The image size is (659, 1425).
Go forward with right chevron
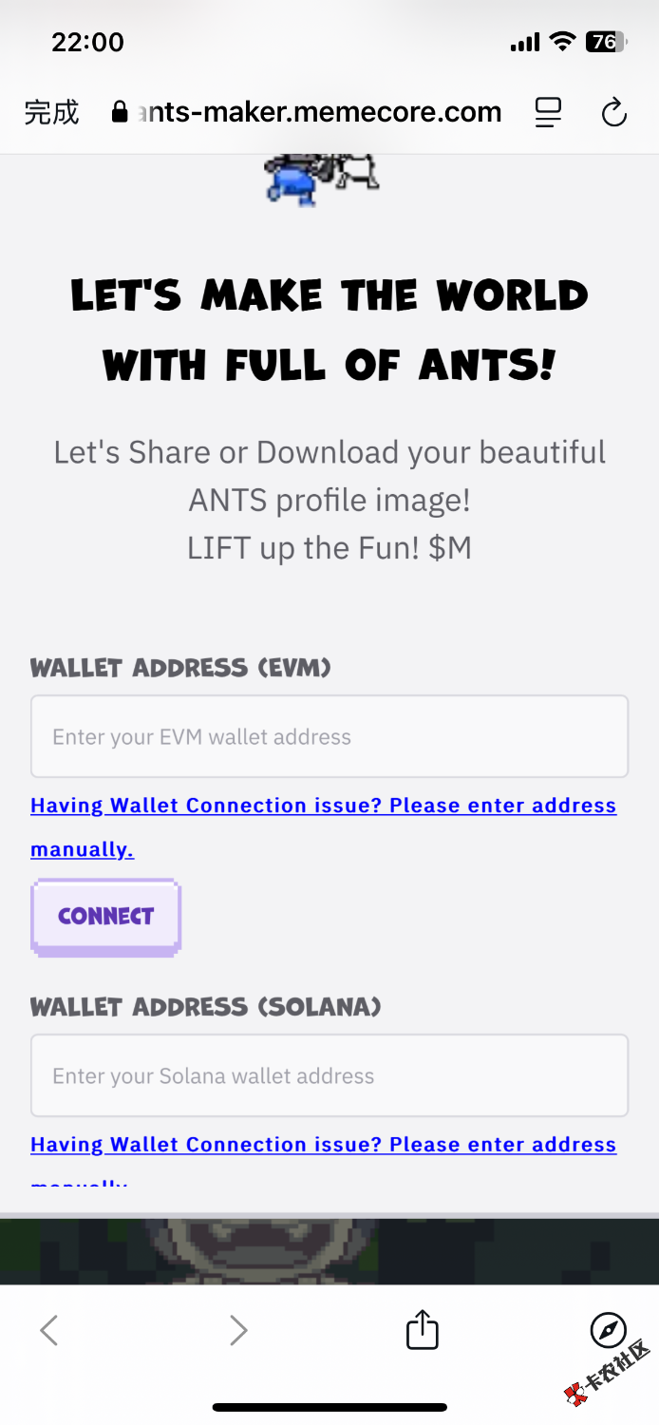point(237,1330)
